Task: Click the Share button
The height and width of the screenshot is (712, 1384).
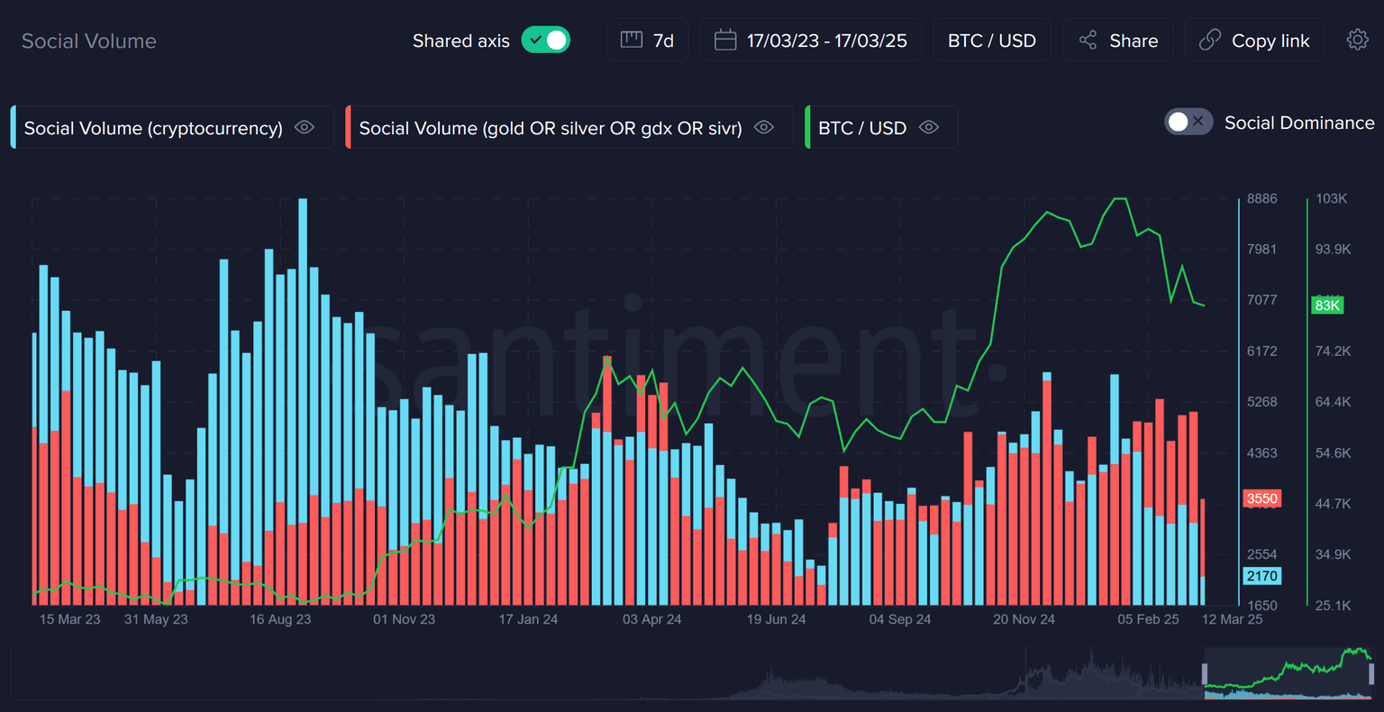Action: click(x=1118, y=41)
